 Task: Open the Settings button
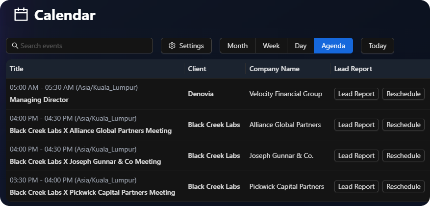tap(186, 46)
